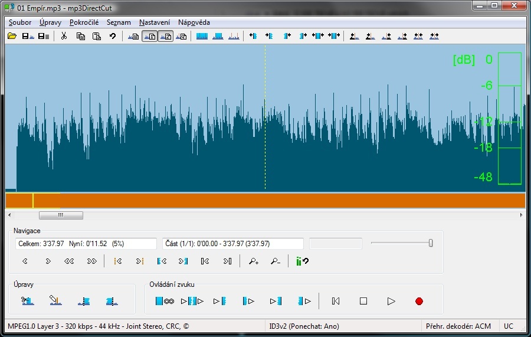
Task: Zoom out with the magnifier minus icon
Action: (x=275, y=261)
